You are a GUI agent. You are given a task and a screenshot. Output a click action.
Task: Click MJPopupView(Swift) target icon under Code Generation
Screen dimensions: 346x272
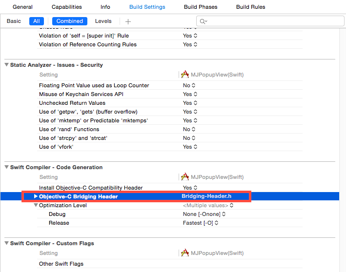[185, 177]
